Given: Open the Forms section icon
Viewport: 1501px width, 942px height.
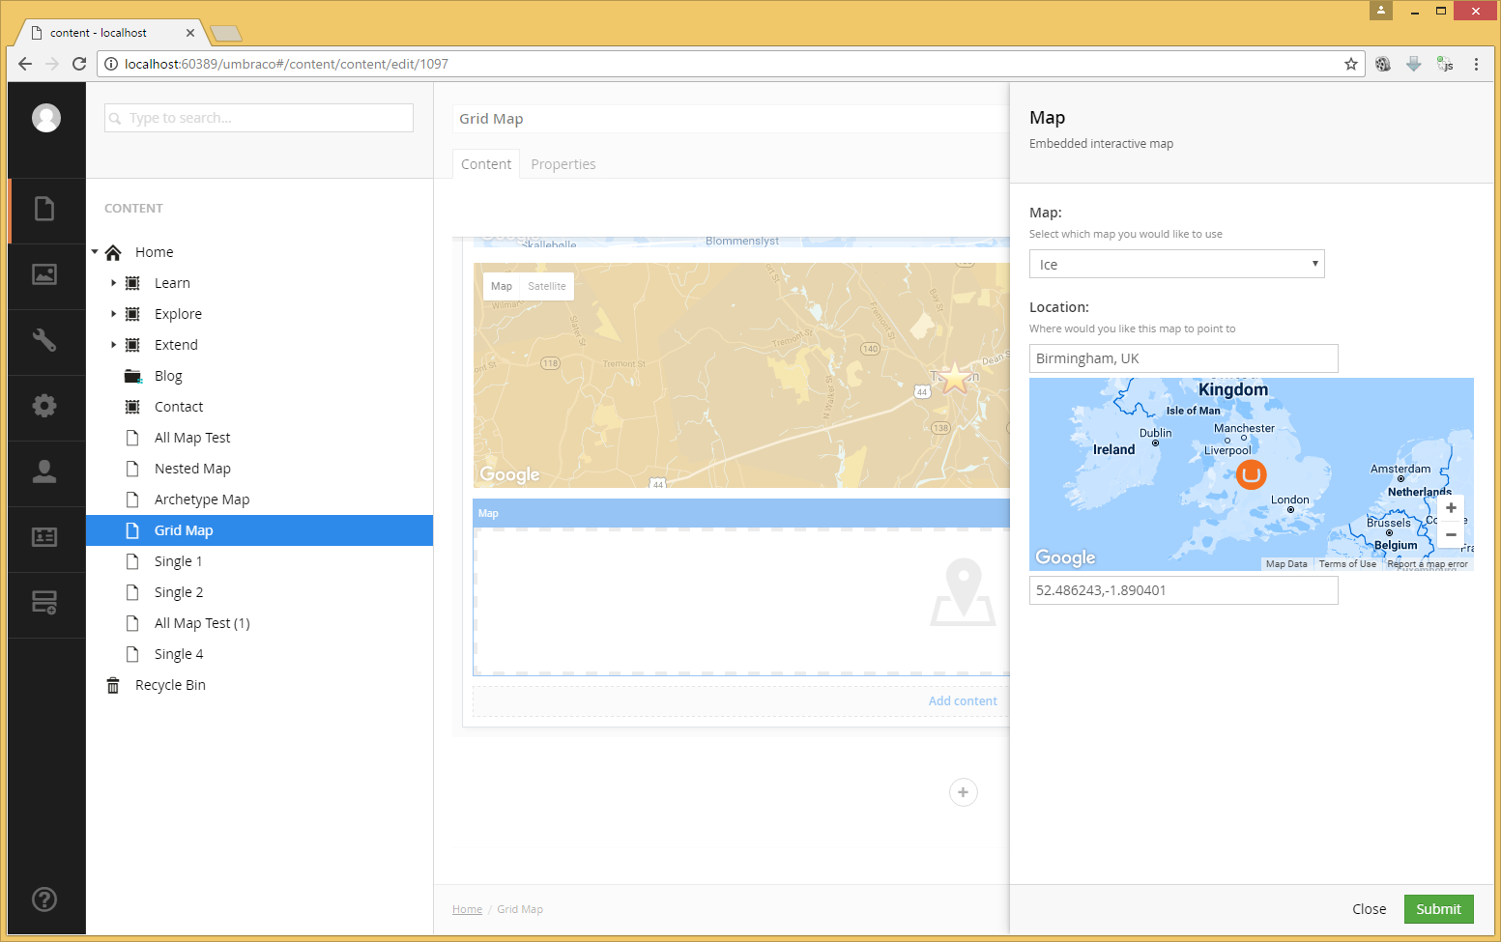Looking at the screenshot, I should (x=44, y=603).
